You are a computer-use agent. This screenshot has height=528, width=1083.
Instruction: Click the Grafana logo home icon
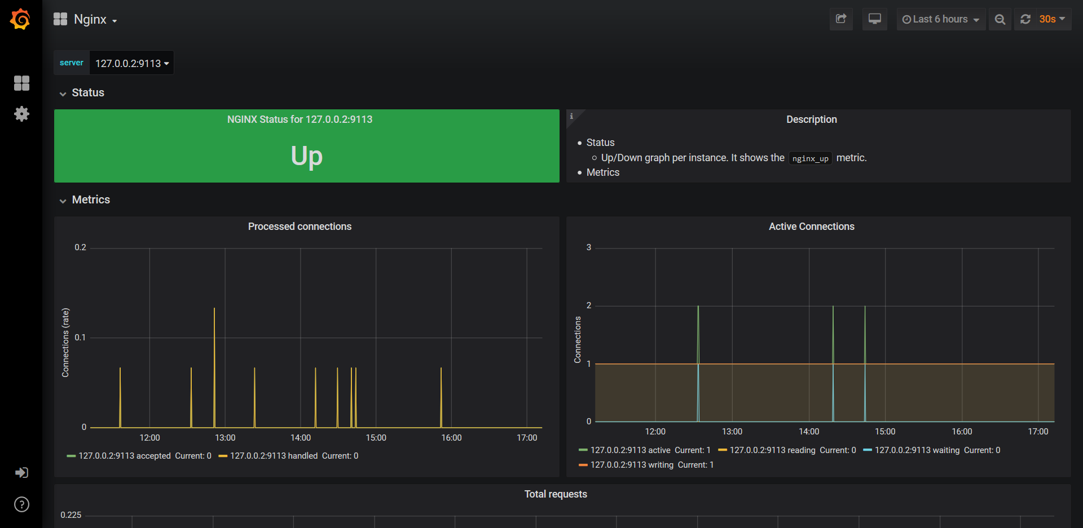[x=20, y=19]
